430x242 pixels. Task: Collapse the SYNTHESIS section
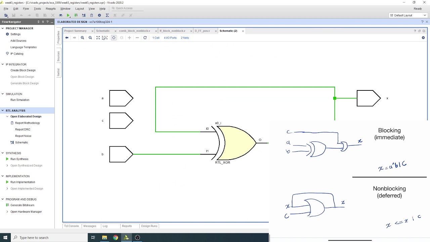click(3, 153)
